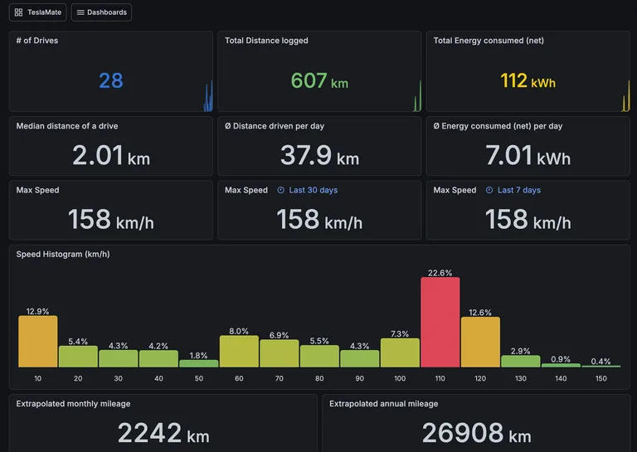Screen dimensions: 637x452
Task: Open the Speed Histogram (km/h) panel title
Action: tap(63, 255)
